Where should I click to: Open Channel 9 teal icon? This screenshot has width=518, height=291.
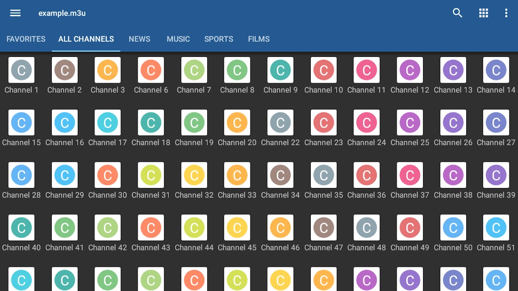tap(281, 70)
